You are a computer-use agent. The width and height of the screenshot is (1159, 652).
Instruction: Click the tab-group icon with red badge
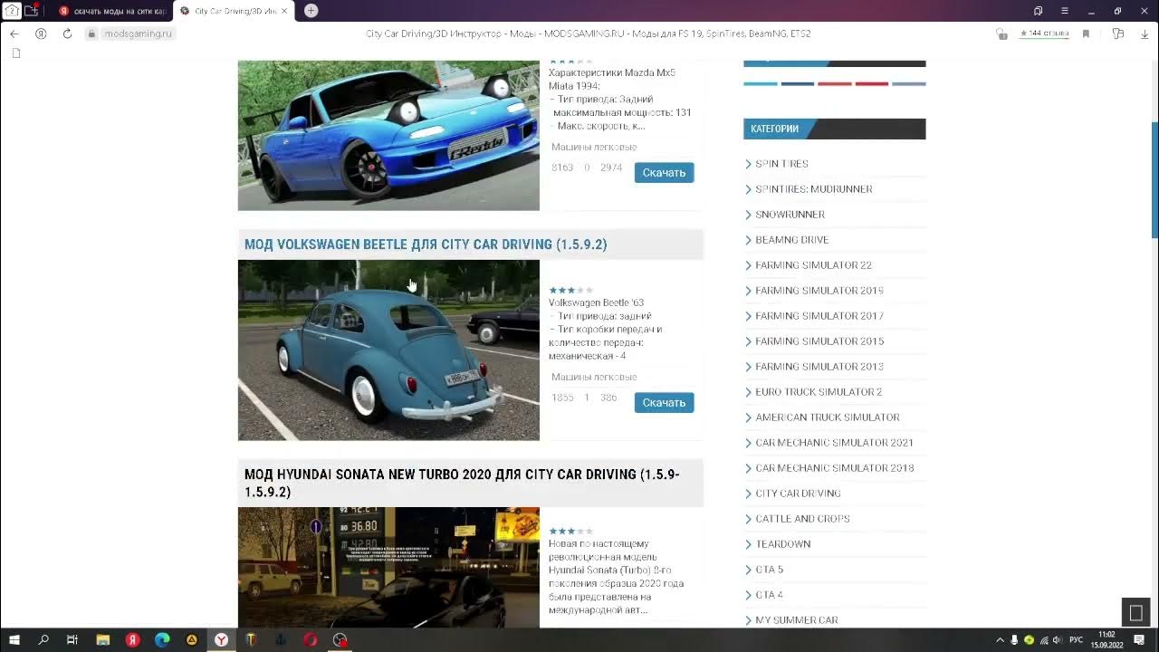point(32,11)
